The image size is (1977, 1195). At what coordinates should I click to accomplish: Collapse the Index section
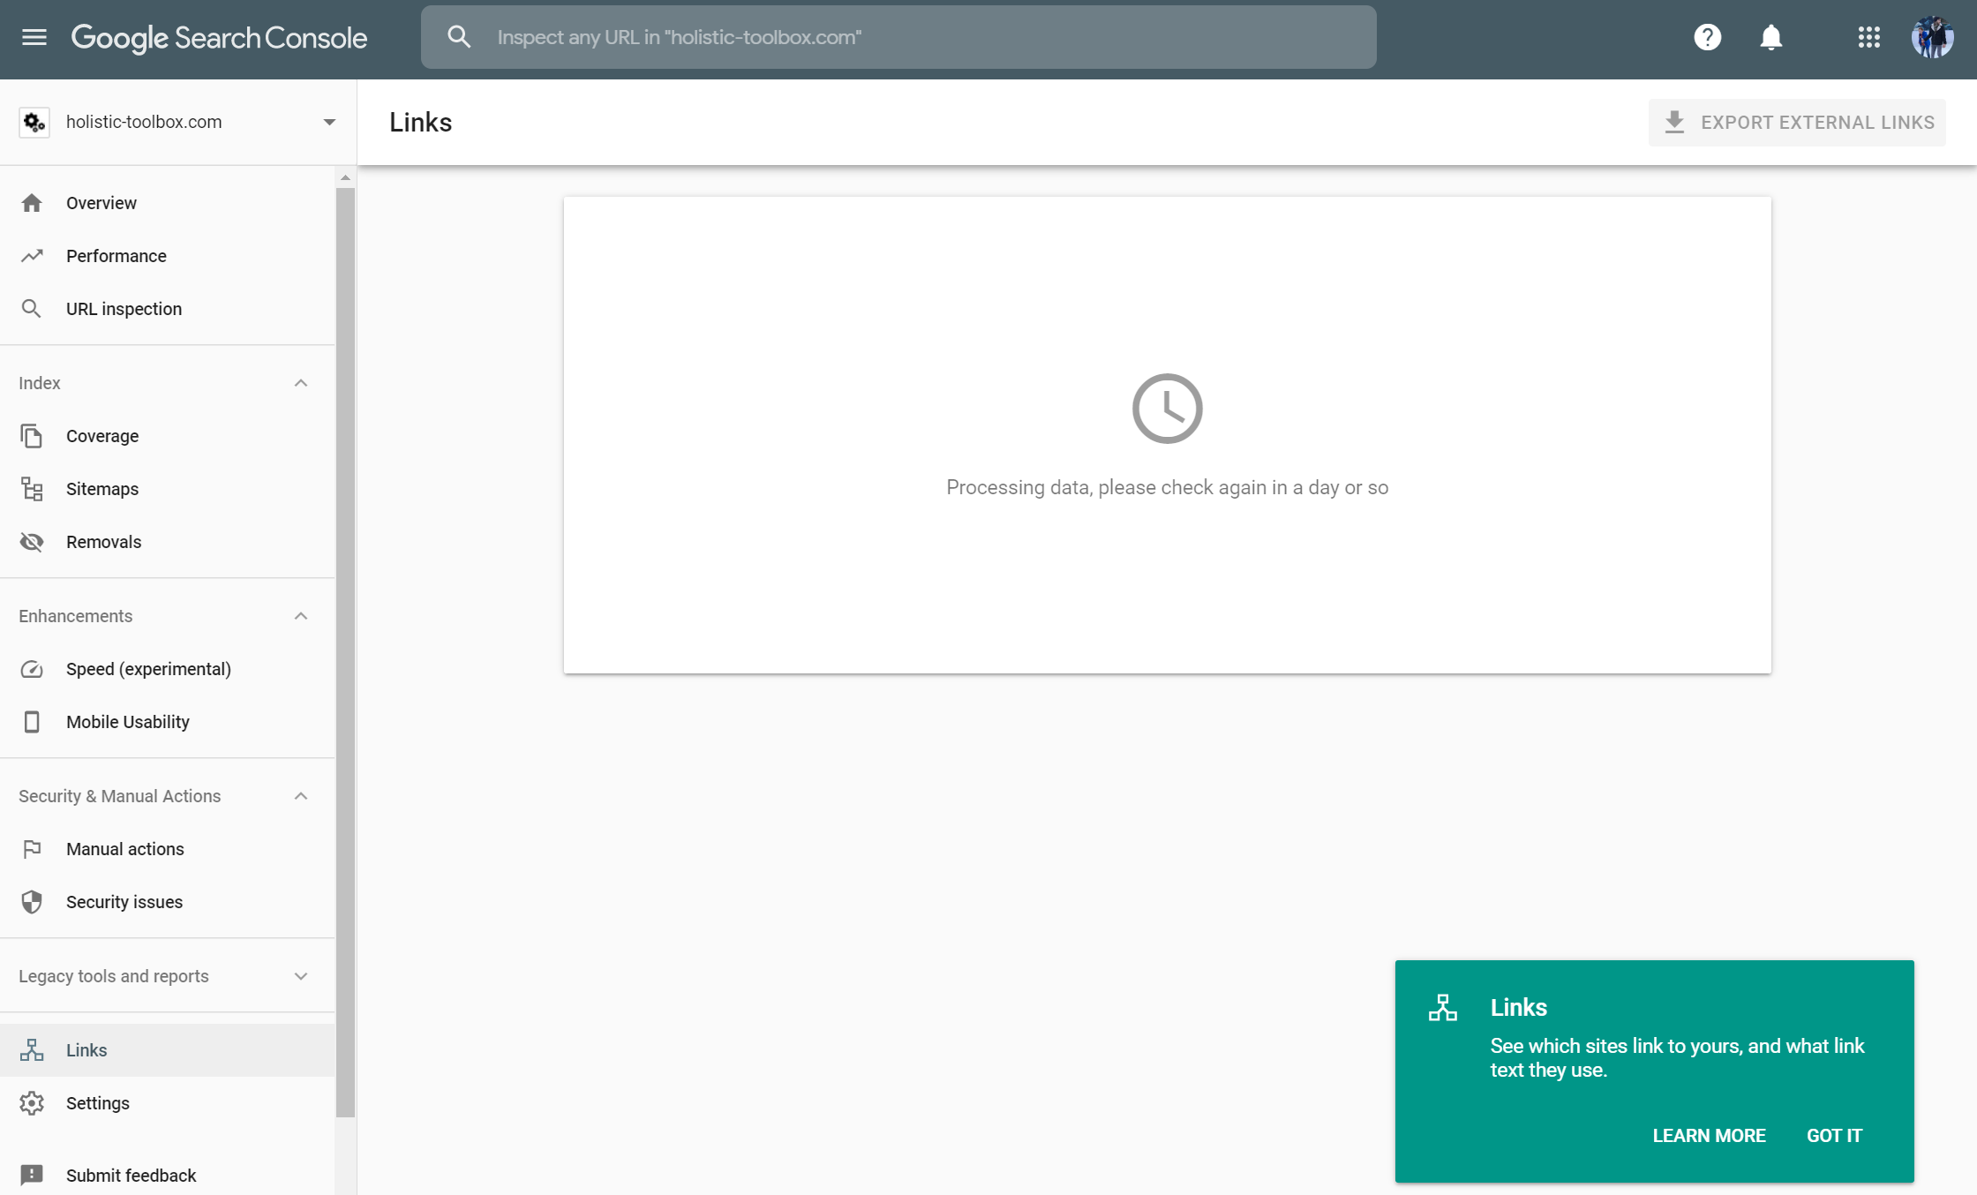click(300, 382)
